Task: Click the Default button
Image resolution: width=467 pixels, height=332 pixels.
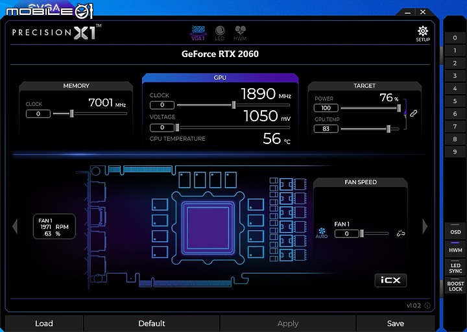Action: tap(152, 324)
